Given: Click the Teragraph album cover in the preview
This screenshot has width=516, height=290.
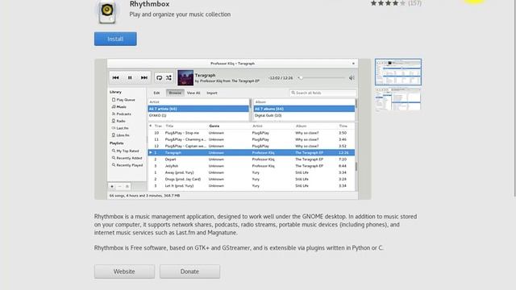Looking at the screenshot, I should 185,77.
